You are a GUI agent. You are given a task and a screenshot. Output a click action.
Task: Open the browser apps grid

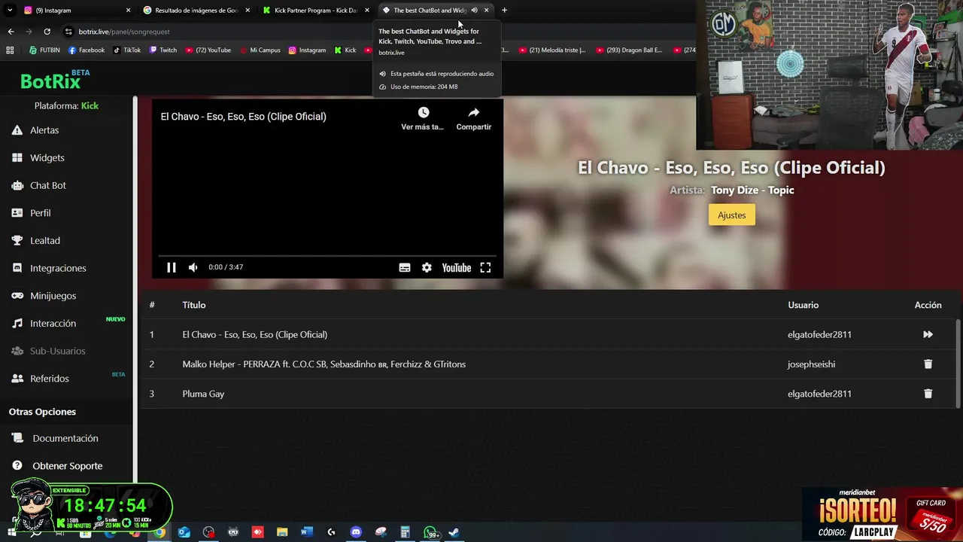(10, 50)
